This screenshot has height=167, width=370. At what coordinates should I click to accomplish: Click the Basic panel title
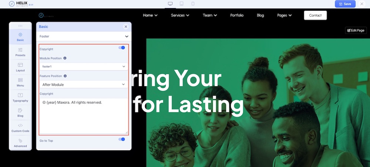click(x=43, y=27)
